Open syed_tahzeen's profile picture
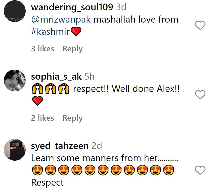This screenshot has height=190, width=212. [15, 150]
